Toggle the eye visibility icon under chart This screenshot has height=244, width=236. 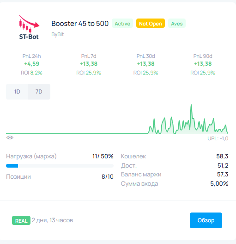[x=10, y=138]
